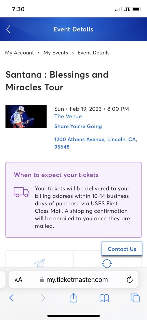
Task: Tap the Share You're Going link
Action: coord(78,126)
